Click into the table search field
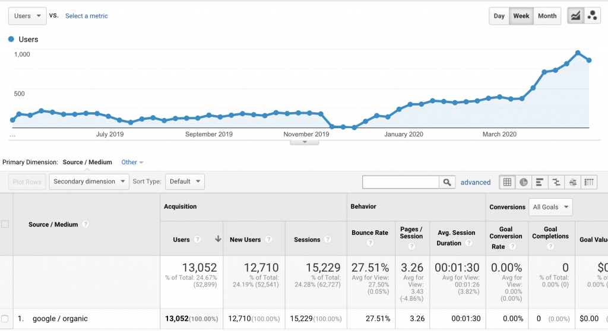The width and height of the screenshot is (608, 331). (401, 182)
